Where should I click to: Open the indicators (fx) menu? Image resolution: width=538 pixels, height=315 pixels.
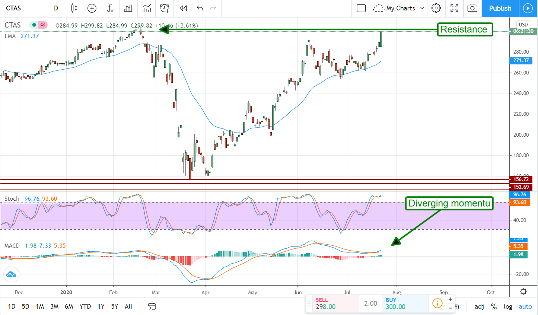coord(110,8)
